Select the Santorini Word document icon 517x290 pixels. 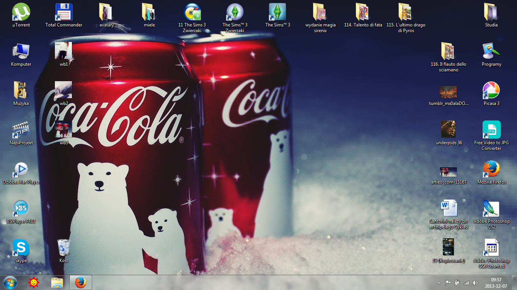[448, 214]
